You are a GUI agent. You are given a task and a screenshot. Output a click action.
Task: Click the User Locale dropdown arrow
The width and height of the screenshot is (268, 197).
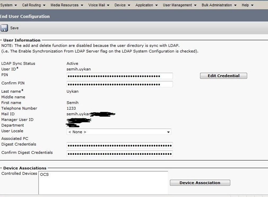[168, 132]
